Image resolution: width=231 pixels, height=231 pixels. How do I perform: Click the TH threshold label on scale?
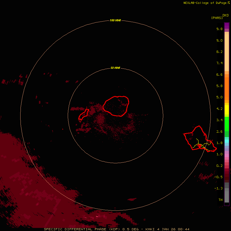click(220, 200)
